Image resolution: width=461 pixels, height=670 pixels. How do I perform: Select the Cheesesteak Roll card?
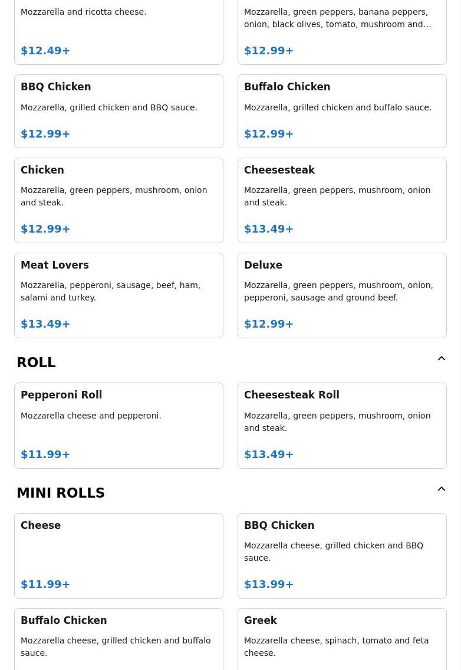coord(342,426)
